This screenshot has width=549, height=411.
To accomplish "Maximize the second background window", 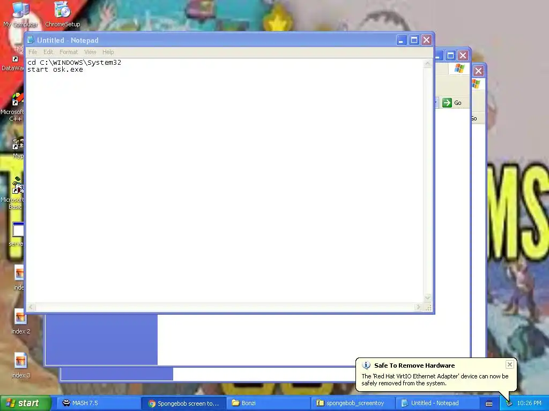I will click(450, 55).
